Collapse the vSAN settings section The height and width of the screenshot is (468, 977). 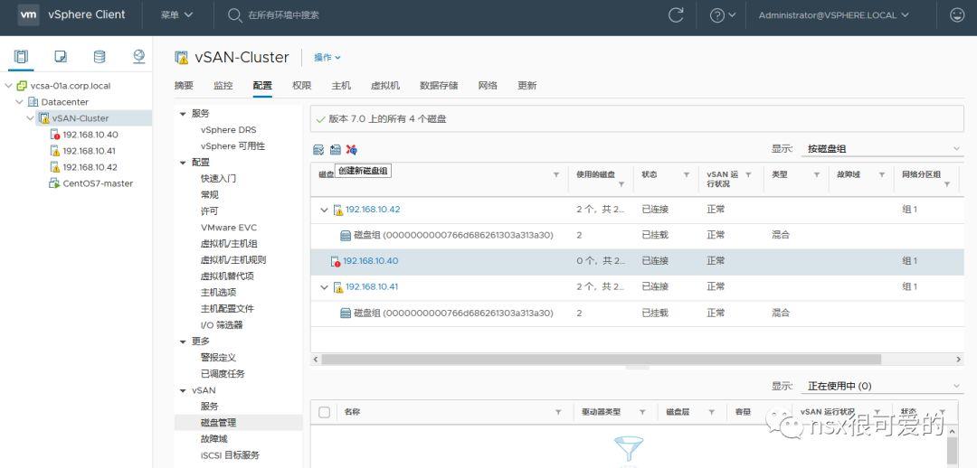(183, 390)
